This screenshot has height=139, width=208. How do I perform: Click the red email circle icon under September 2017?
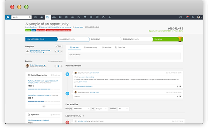67,122
